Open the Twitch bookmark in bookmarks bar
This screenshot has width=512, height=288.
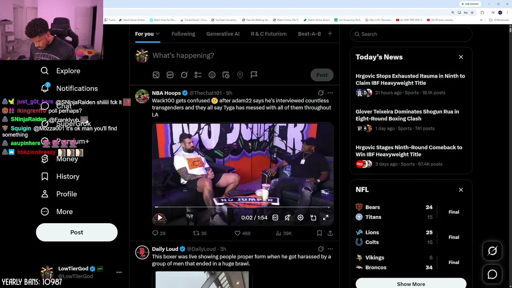click(x=110, y=20)
